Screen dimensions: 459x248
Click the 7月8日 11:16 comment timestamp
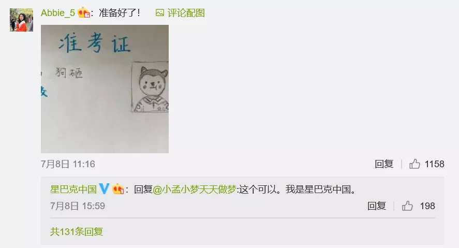(x=68, y=164)
